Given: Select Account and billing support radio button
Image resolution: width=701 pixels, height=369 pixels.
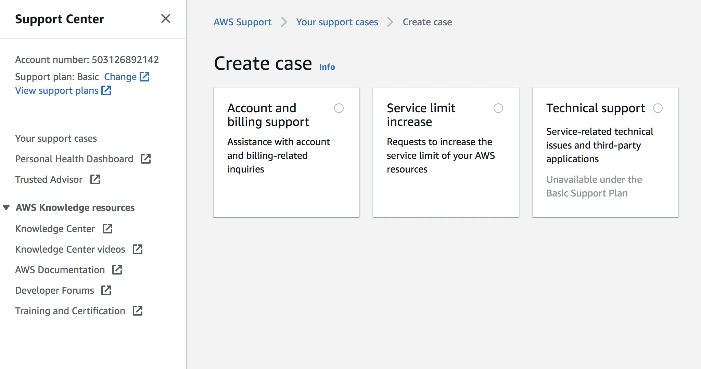Looking at the screenshot, I should coord(339,108).
